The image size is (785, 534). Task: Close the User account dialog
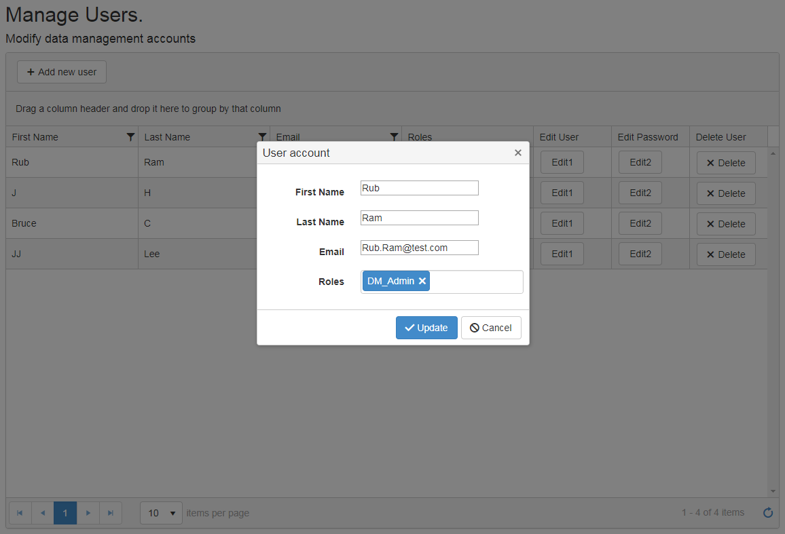point(518,153)
